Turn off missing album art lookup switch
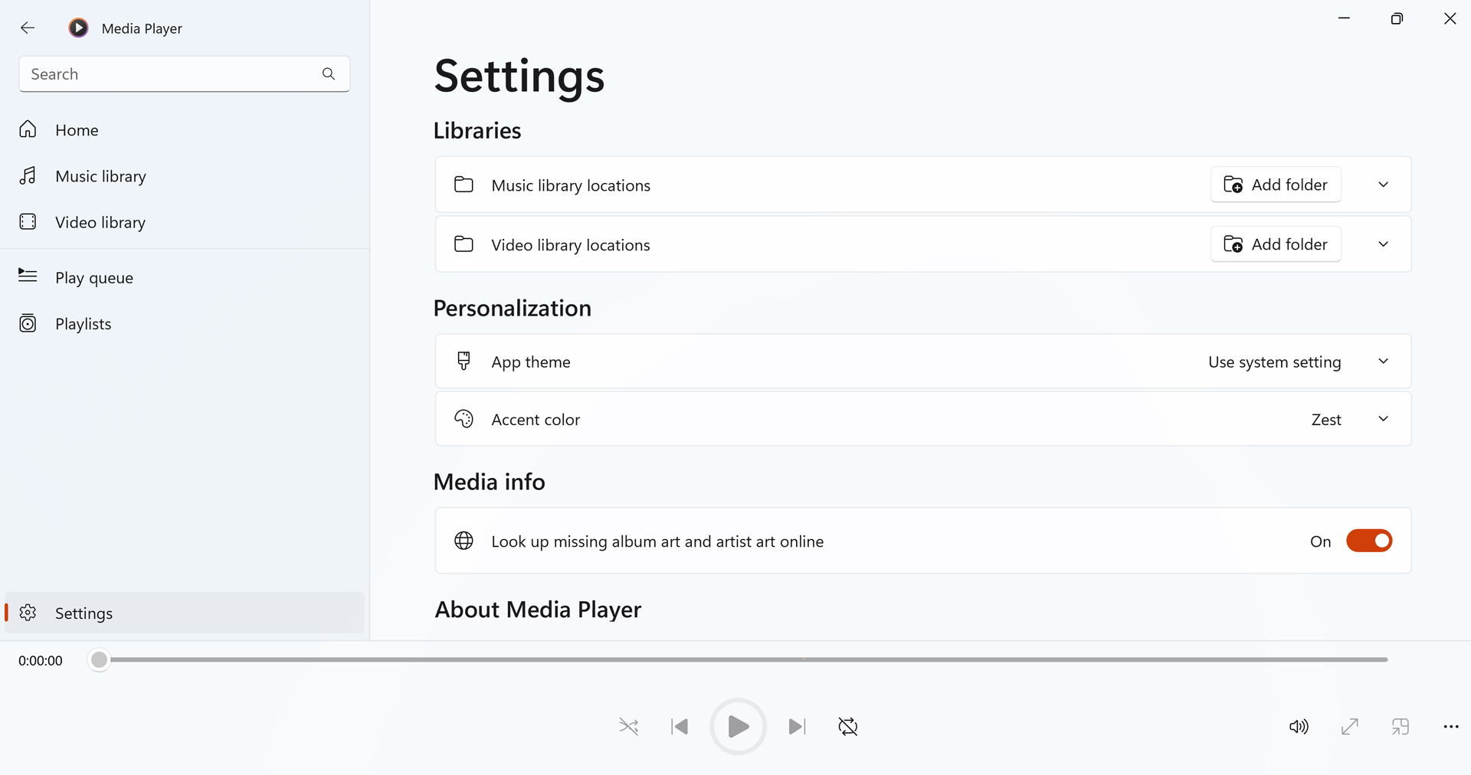 click(x=1369, y=541)
